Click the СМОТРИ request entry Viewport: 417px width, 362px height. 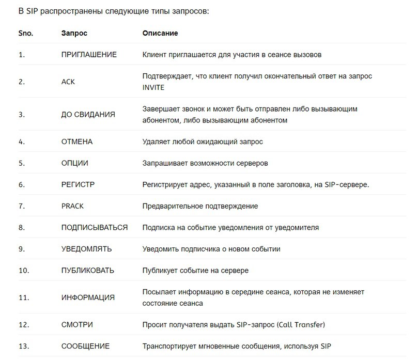77,325
